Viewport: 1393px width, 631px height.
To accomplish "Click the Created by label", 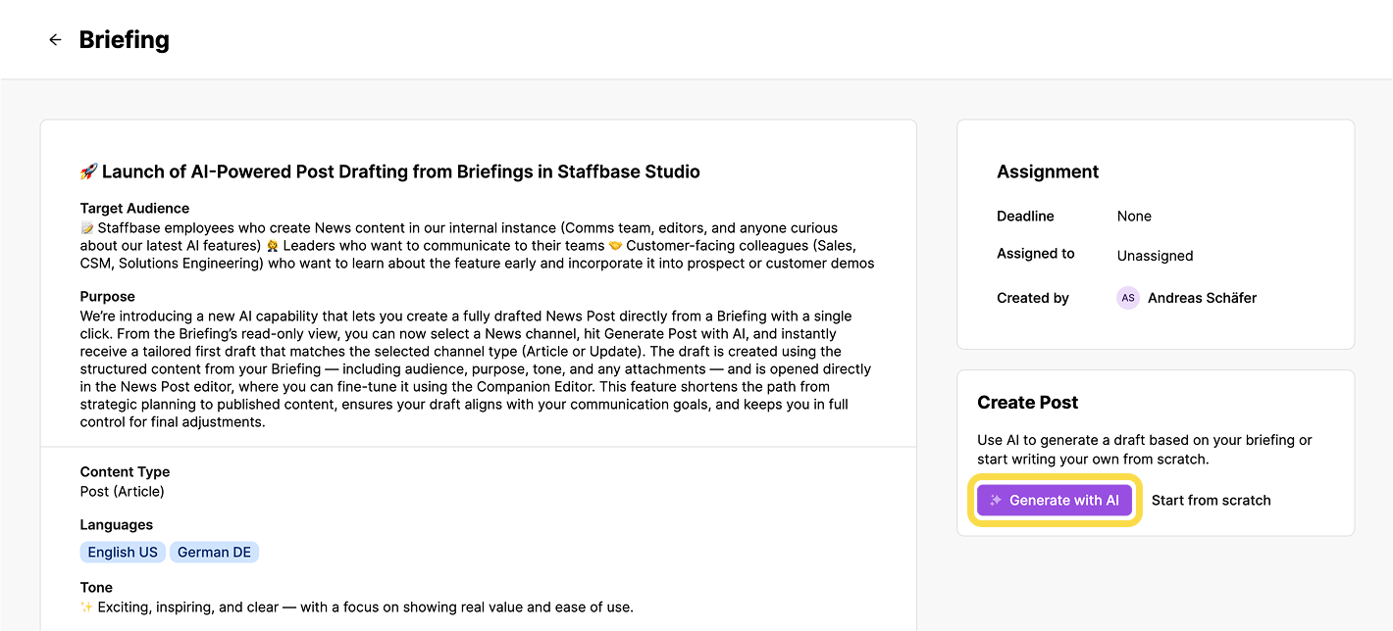I will (x=1033, y=298).
